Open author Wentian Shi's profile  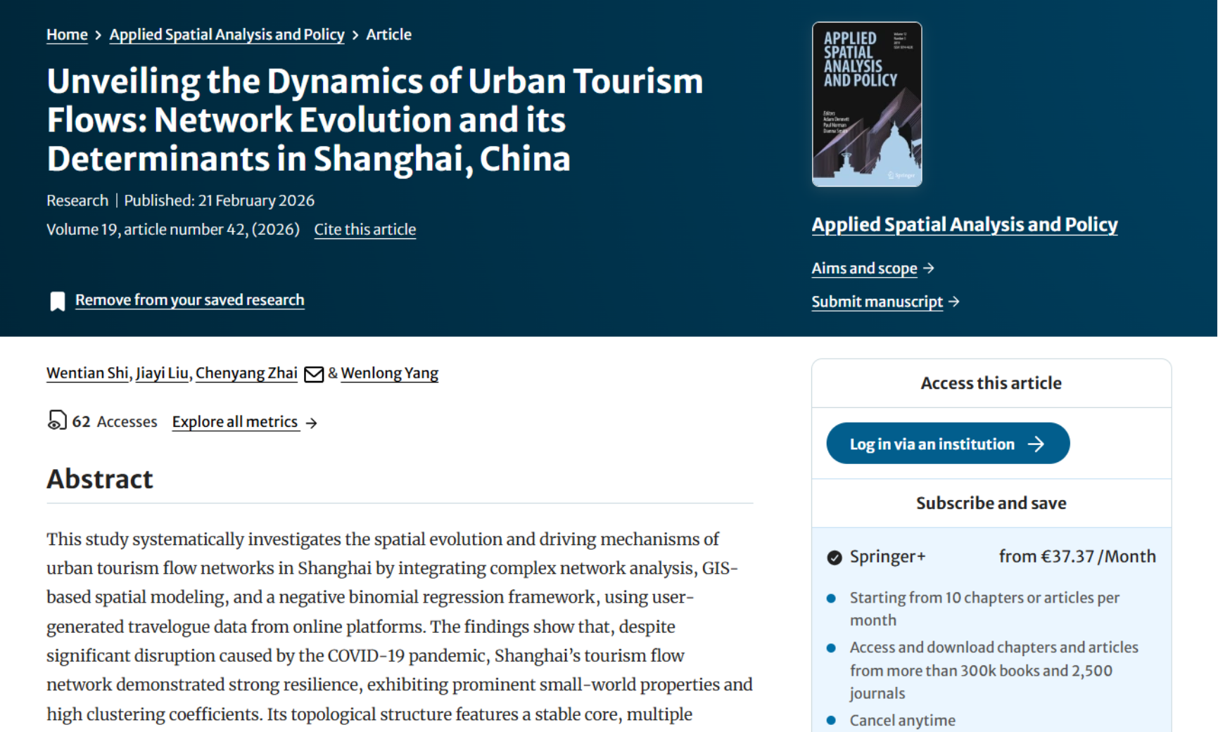[87, 373]
